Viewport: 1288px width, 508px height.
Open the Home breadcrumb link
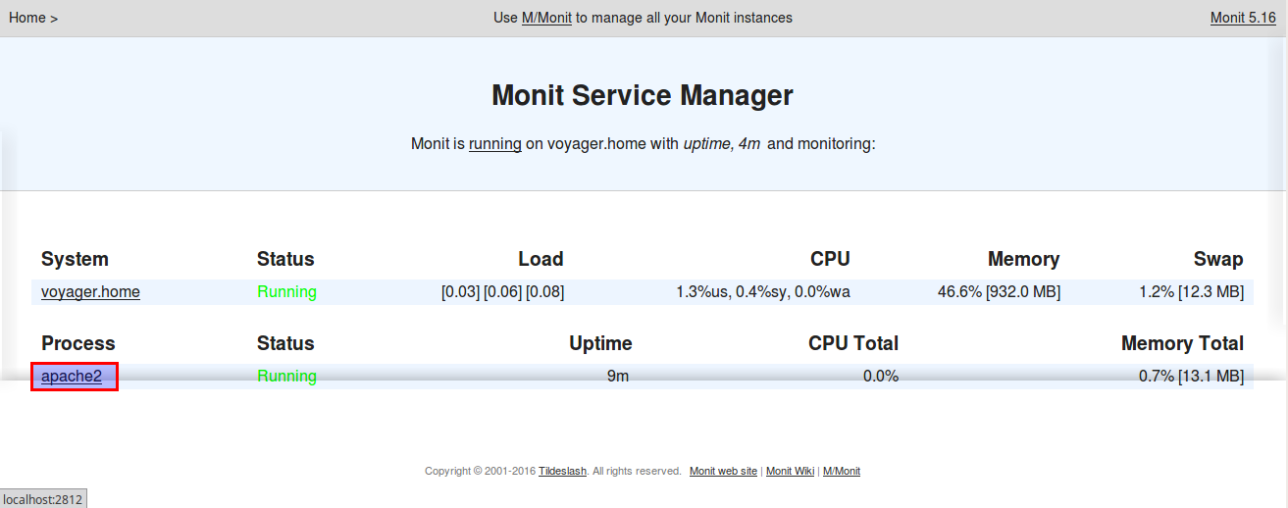(x=27, y=18)
